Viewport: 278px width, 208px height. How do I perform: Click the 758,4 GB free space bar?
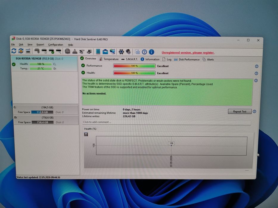click(43, 122)
